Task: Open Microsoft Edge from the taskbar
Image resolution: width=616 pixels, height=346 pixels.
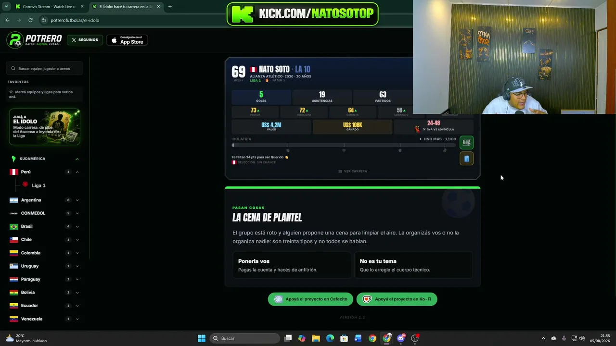Action: click(330, 338)
